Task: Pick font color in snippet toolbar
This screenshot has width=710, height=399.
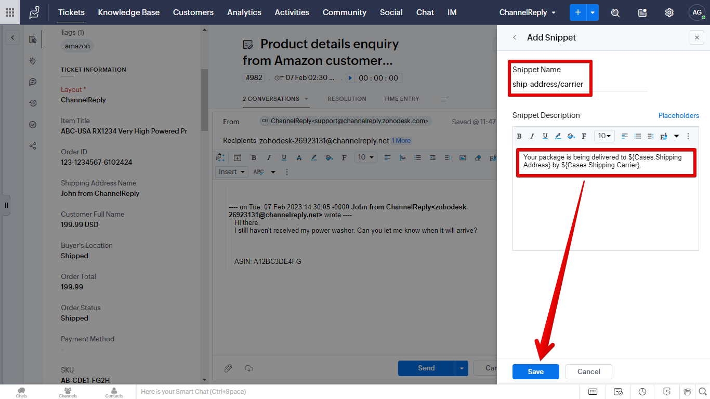Action: pyautogui.click(x=558, y=136)
